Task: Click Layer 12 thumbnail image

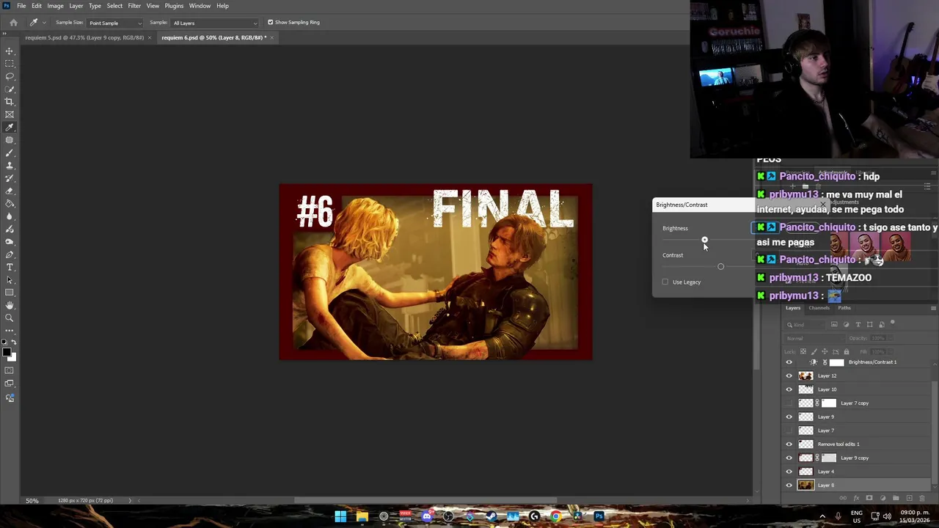Action: point(805,375)
